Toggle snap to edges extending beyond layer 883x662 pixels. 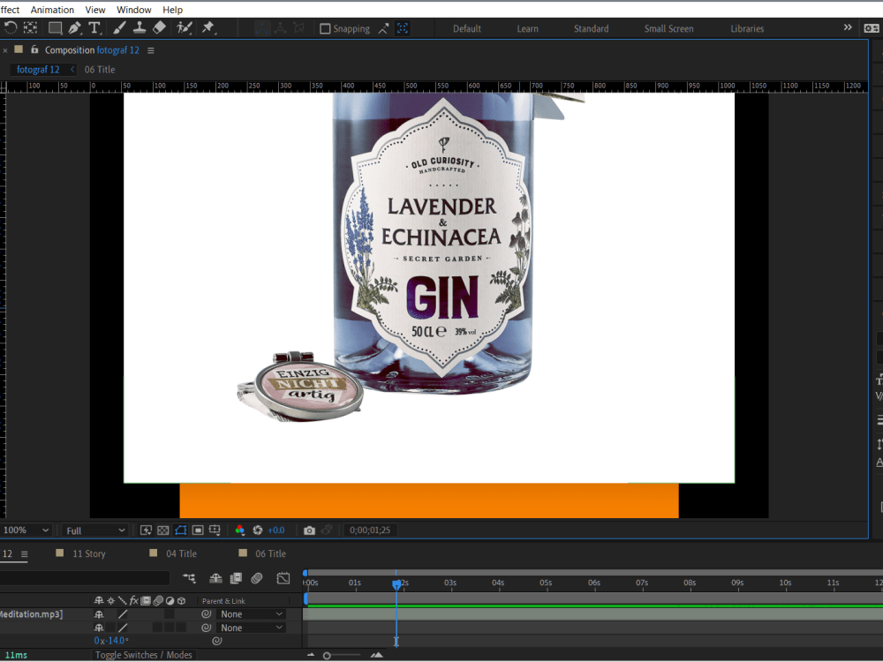pos(383,28)
